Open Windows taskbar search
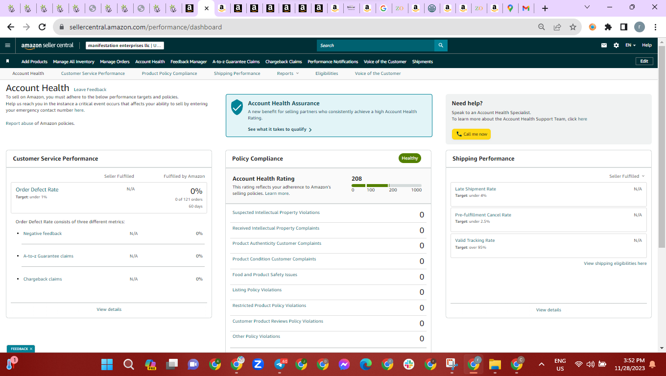The image size is (666, 376). tap(129, 364)
